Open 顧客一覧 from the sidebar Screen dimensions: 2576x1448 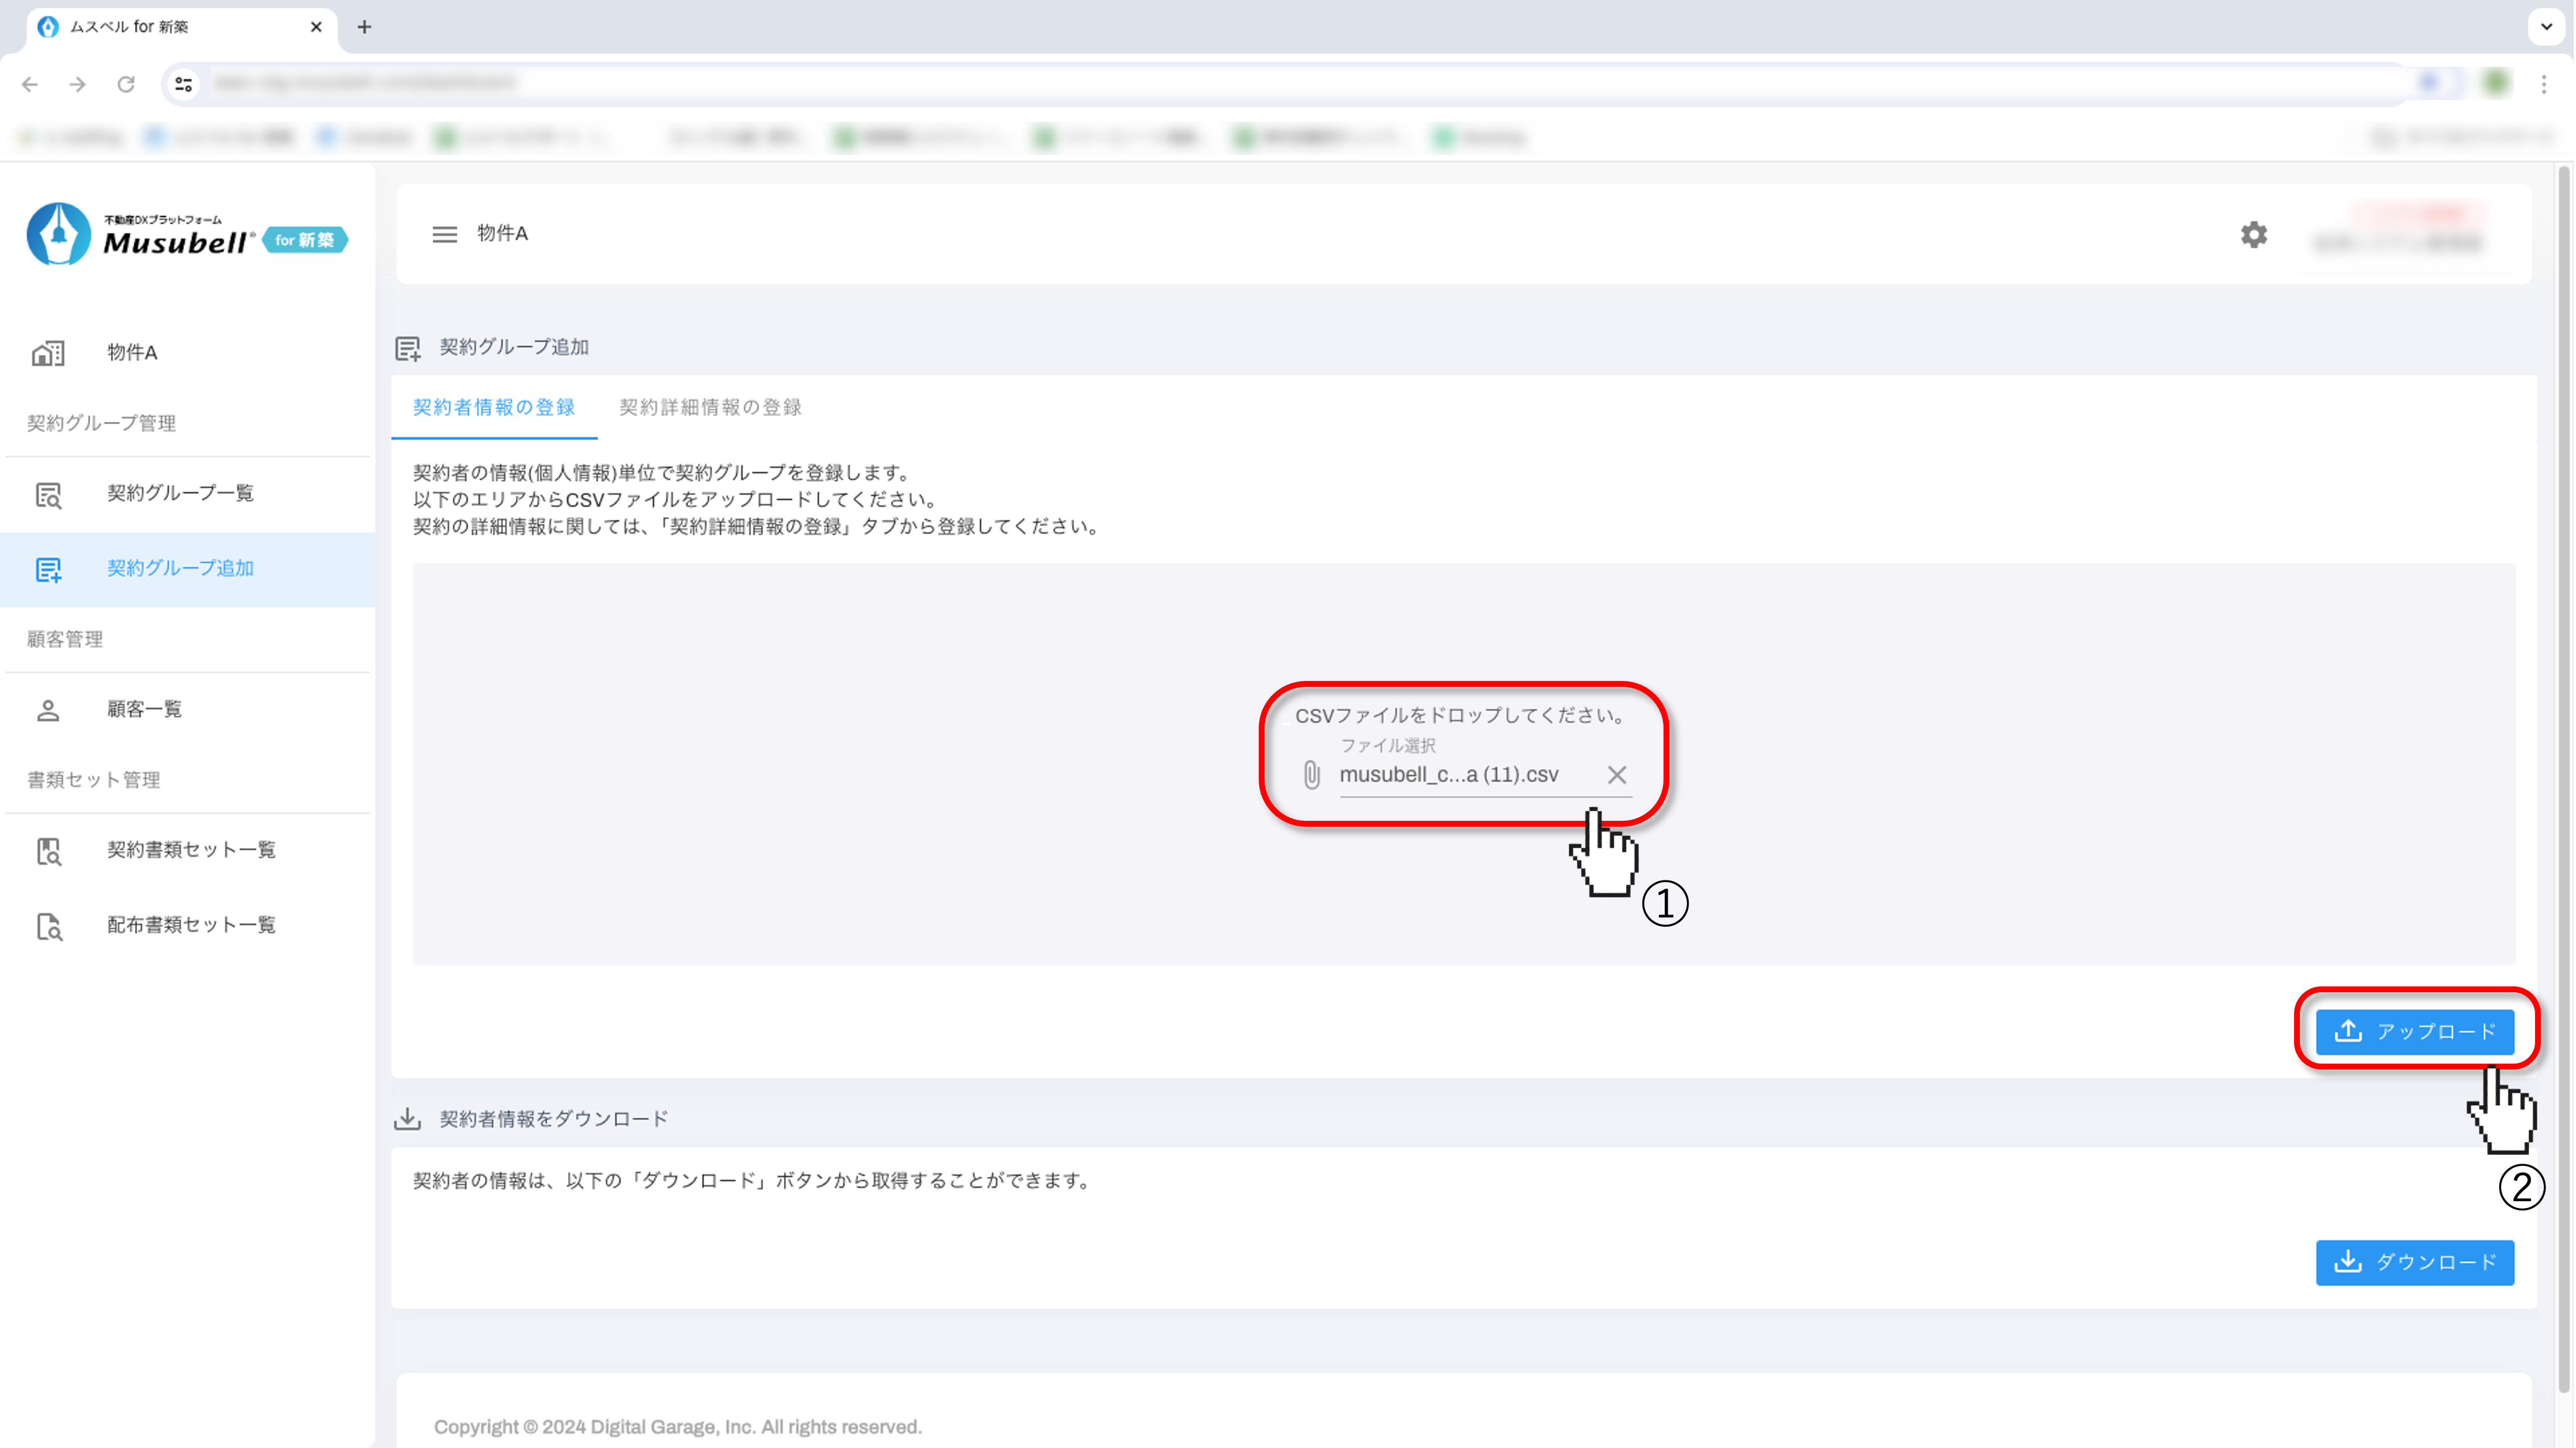(x=144, y=709)
